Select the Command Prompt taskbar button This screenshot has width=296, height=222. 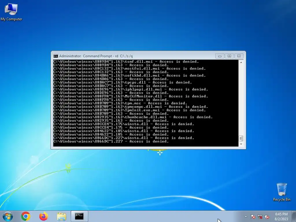coord(79,216)
